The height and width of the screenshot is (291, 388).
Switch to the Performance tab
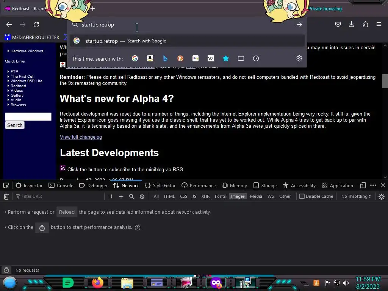(x=199, y=186)
